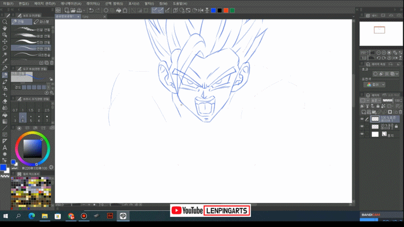Open the expression color dropdown
This screenshot has height=227, width=404.
[374, 85]
